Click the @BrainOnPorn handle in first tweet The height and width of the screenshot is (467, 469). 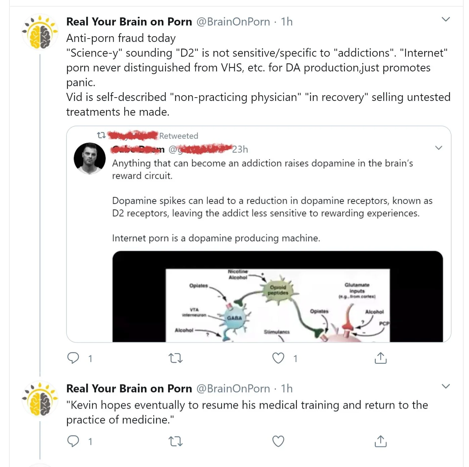click(x=233, y=22)
